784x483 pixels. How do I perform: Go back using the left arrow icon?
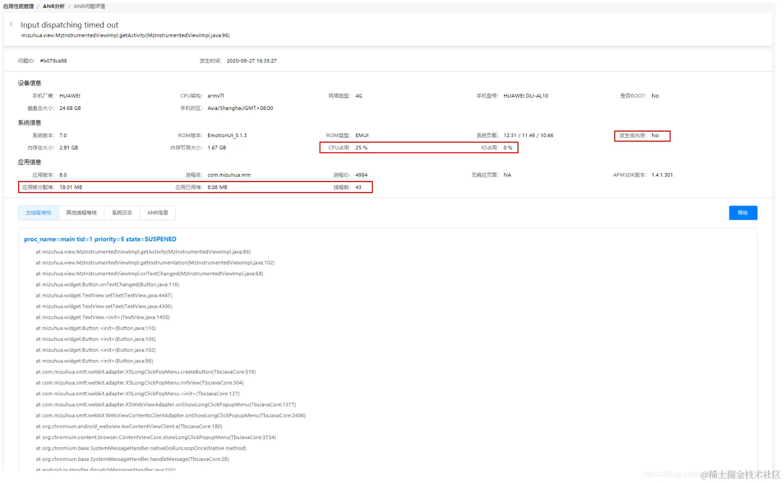11,24
